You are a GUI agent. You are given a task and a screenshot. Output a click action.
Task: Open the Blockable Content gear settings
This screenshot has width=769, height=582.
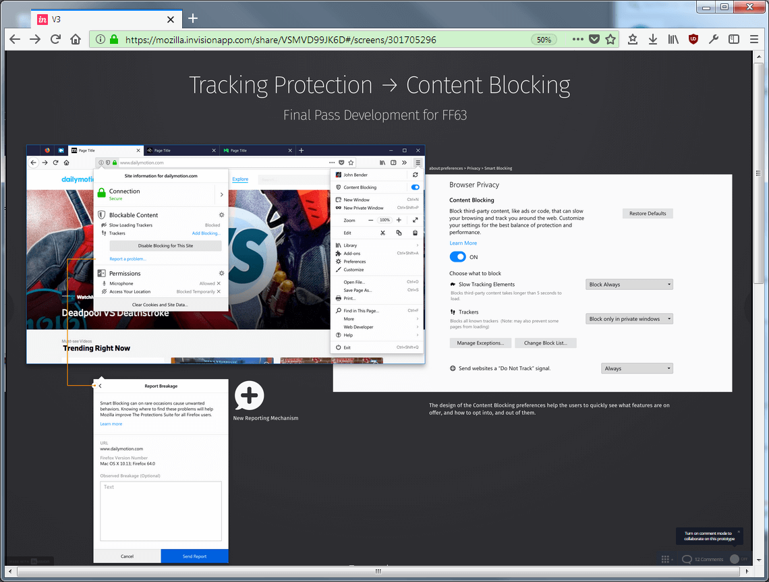click(221, 214)
